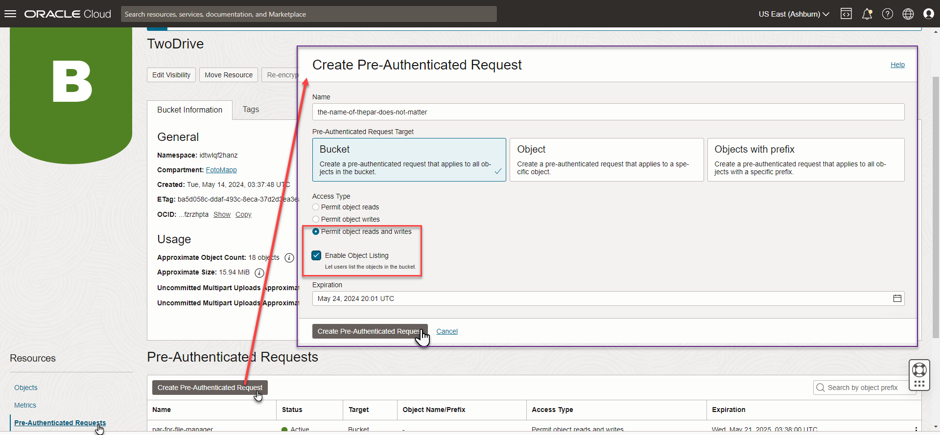Show the full bucket OCID

tap(222, 214)
